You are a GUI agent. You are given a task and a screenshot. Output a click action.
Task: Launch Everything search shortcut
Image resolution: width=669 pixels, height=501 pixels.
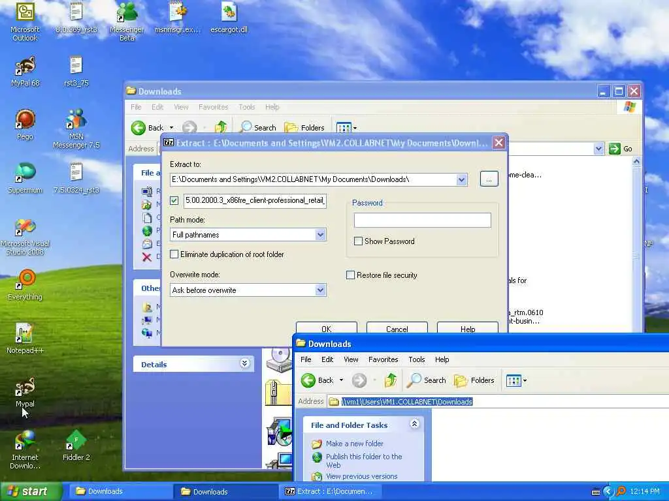25,286
